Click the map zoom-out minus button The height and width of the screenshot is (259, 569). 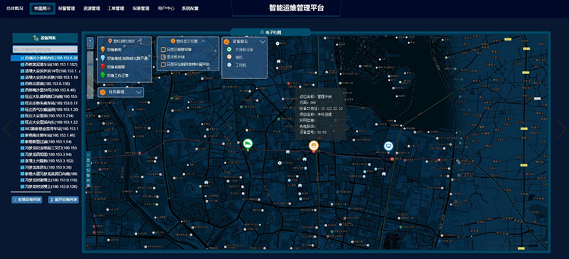pos(90,46)
